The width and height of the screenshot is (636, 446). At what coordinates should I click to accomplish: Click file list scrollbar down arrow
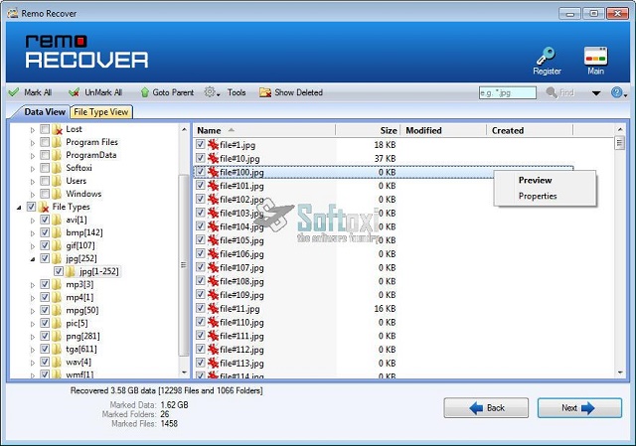[x=620, y=372]
